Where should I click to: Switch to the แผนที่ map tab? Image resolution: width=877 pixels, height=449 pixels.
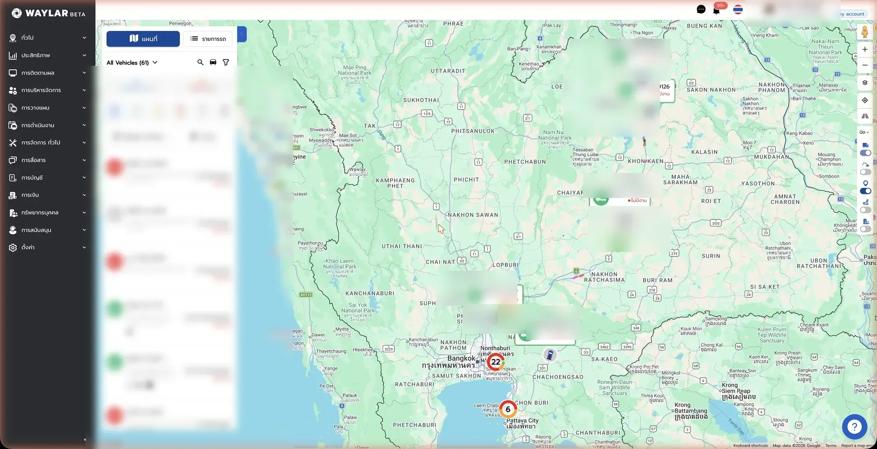pos(143,39)
